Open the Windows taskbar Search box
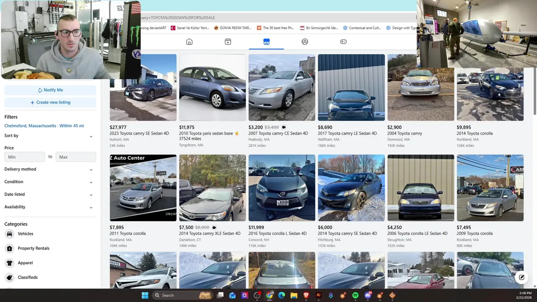Screen dimensions: 537x302 click(x=182, y=295)
